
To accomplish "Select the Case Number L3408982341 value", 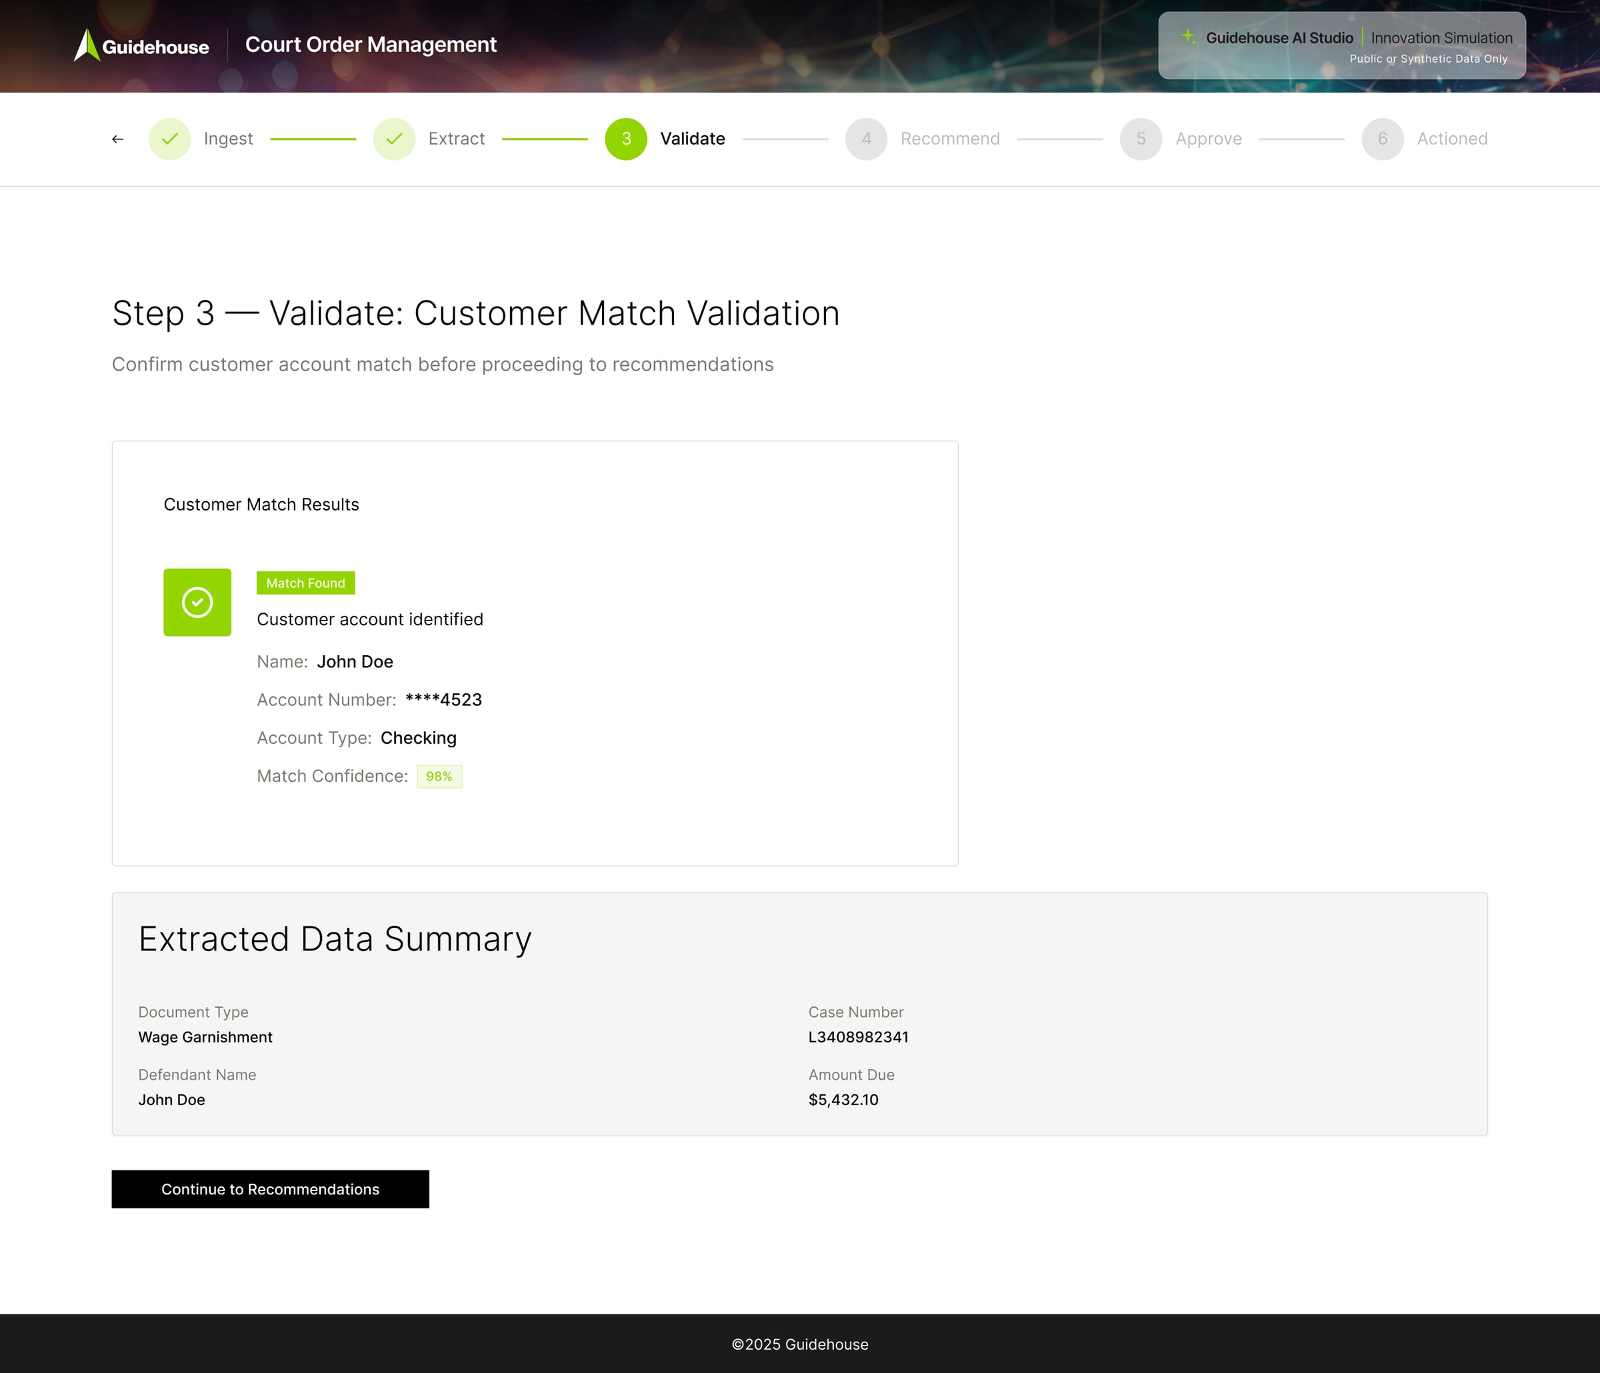I will [858, 1037].
